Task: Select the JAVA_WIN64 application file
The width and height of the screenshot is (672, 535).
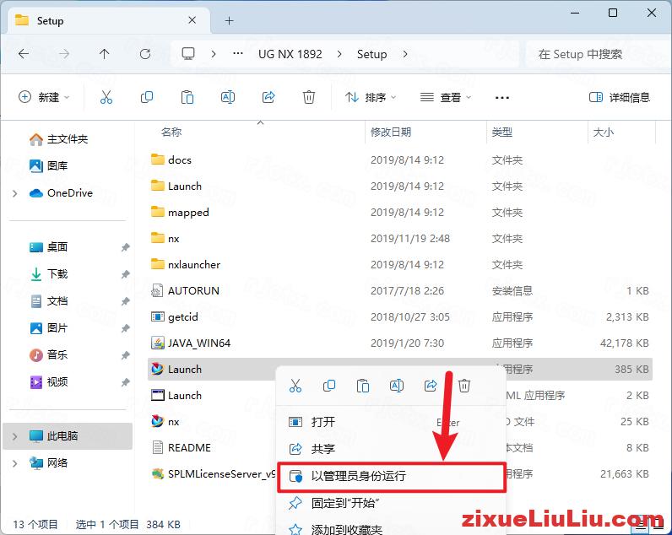Action: coord(400,343)
